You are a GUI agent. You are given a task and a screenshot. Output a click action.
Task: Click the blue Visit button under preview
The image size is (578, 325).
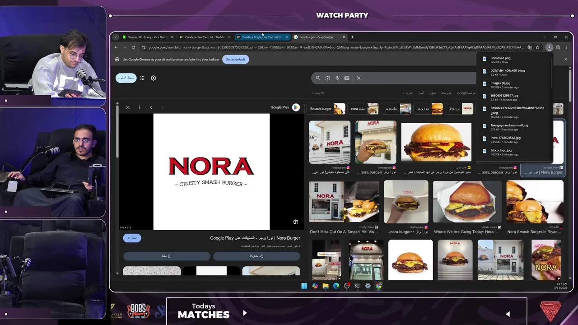click(132, 238)
